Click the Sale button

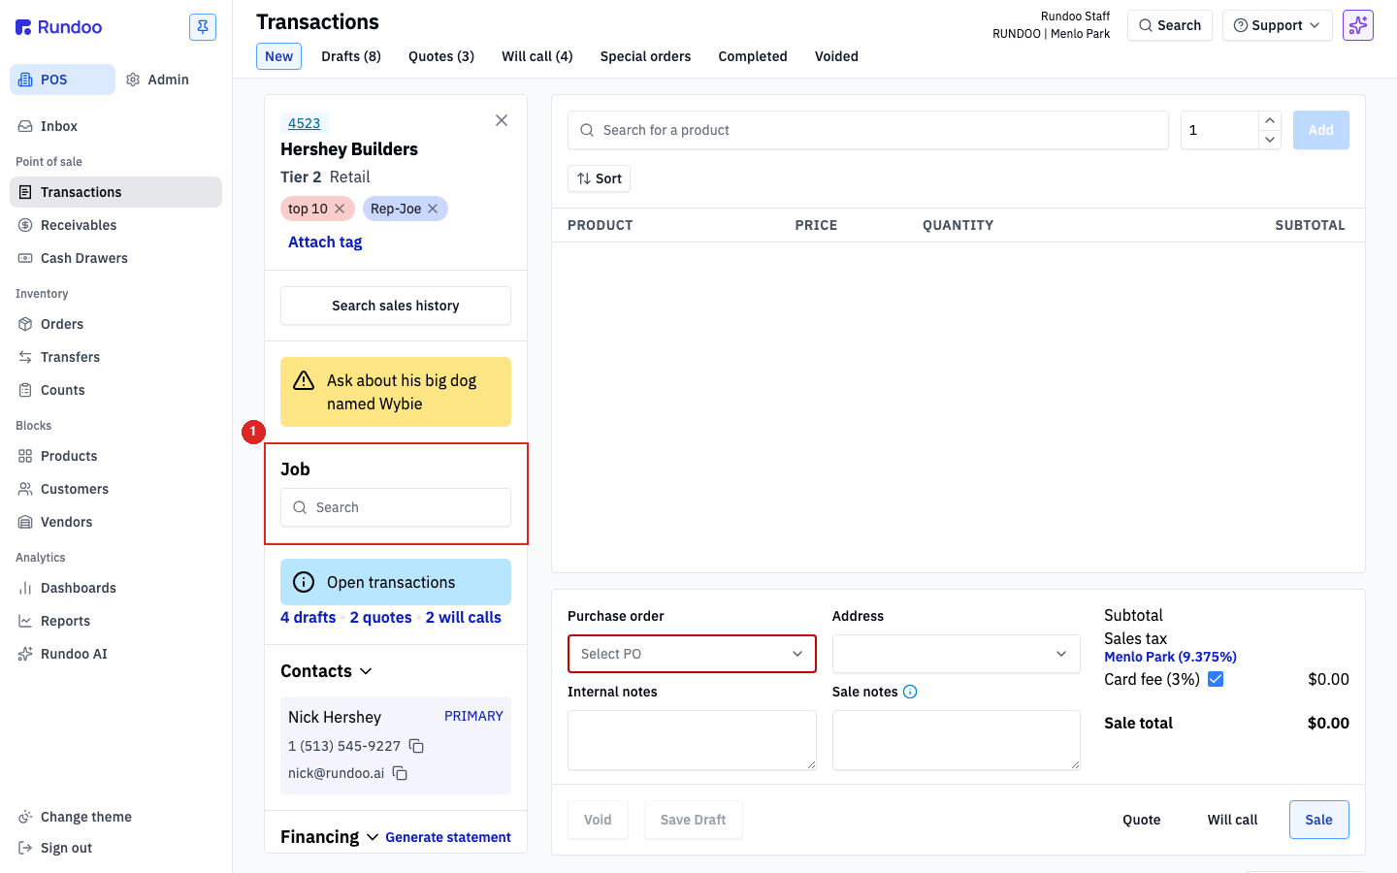pos(1319,820)
